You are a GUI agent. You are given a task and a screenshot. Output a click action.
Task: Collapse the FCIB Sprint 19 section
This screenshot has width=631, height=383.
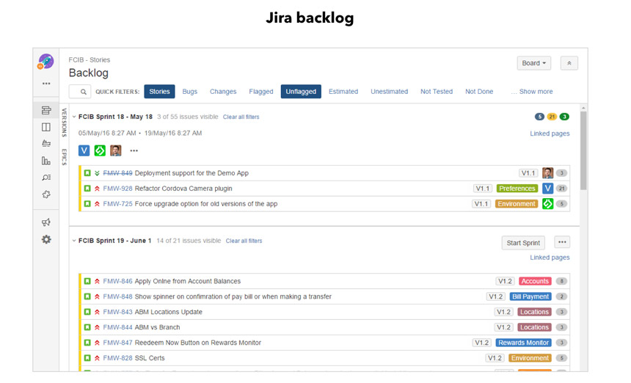pos(74,241)
